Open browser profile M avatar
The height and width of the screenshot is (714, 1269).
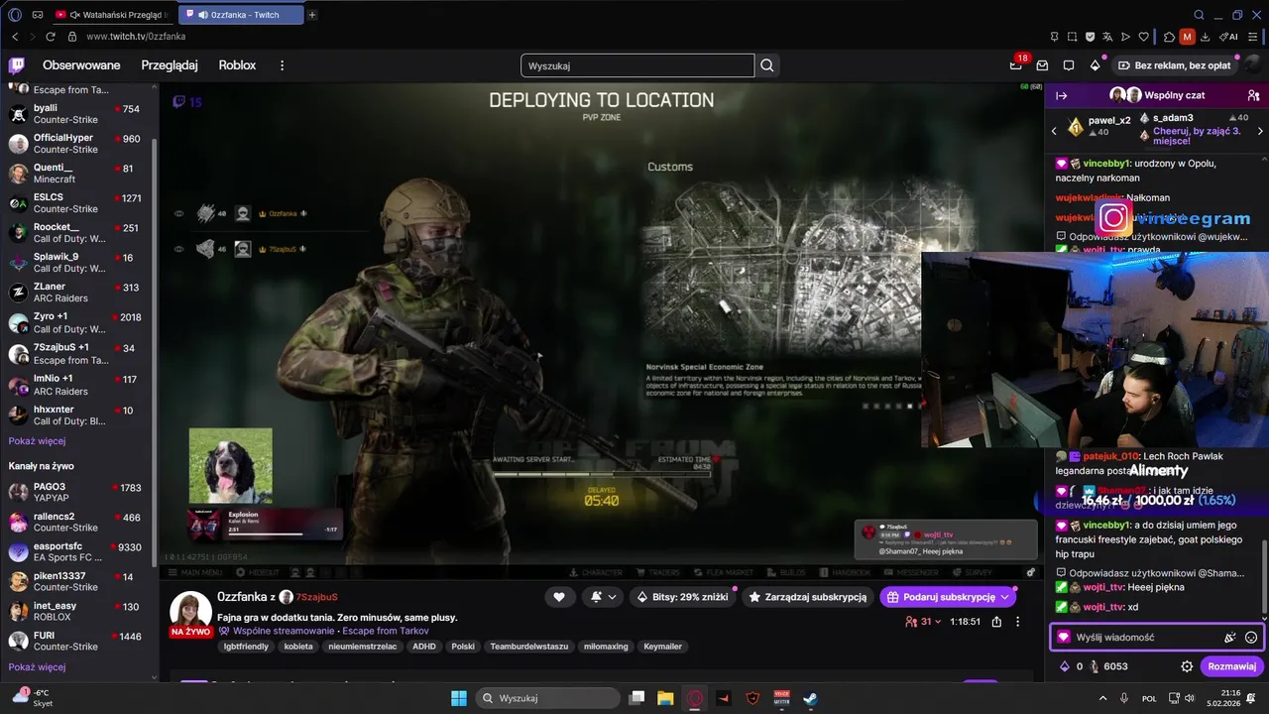click(x=1187, y=37)
